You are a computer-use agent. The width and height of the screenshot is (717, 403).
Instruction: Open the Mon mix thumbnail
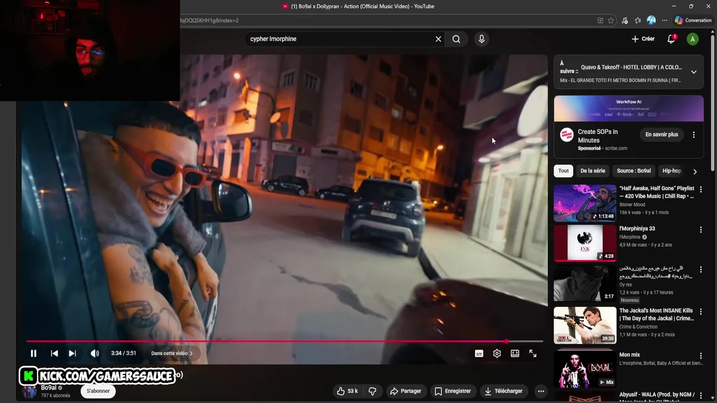tap(585, 368)
